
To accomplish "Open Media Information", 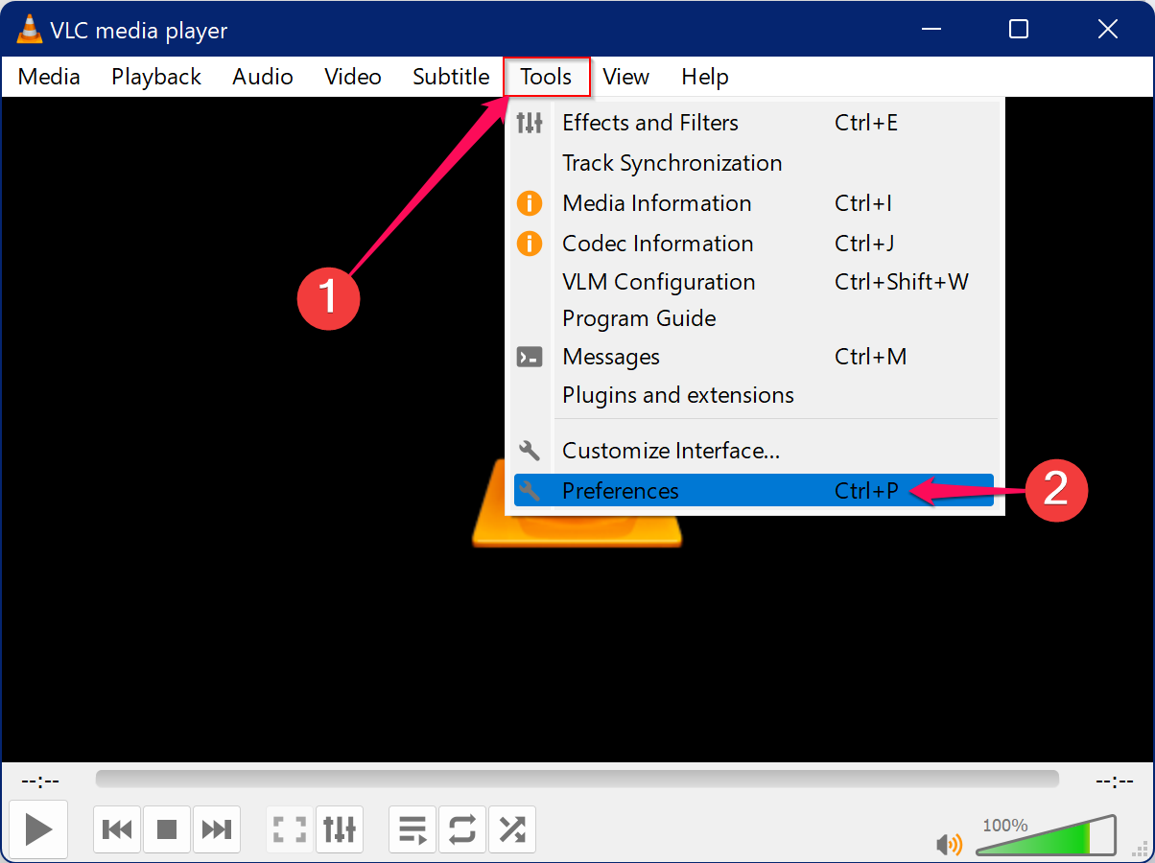I will coord(754,203).
